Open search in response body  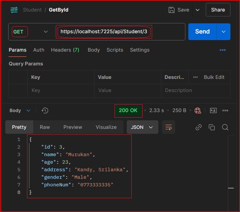(225, 127)
